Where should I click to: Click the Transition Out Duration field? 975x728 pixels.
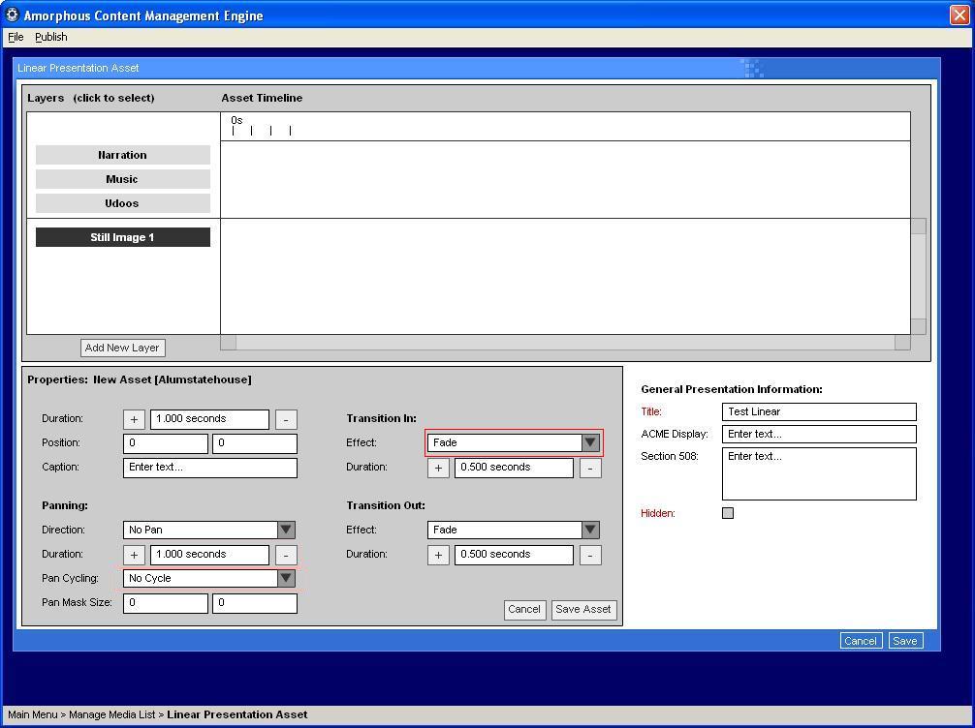pos(514,555)
